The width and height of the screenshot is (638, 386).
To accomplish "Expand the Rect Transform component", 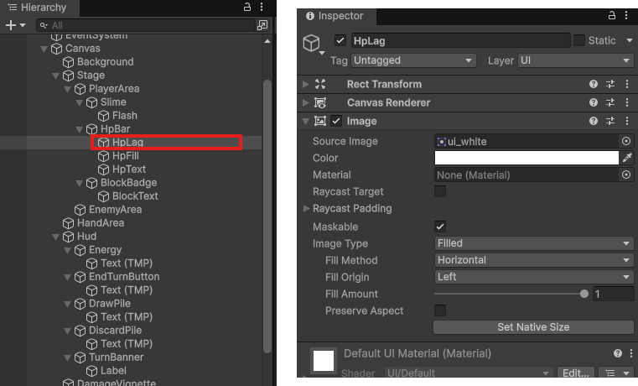I will [x=305, y=84].
